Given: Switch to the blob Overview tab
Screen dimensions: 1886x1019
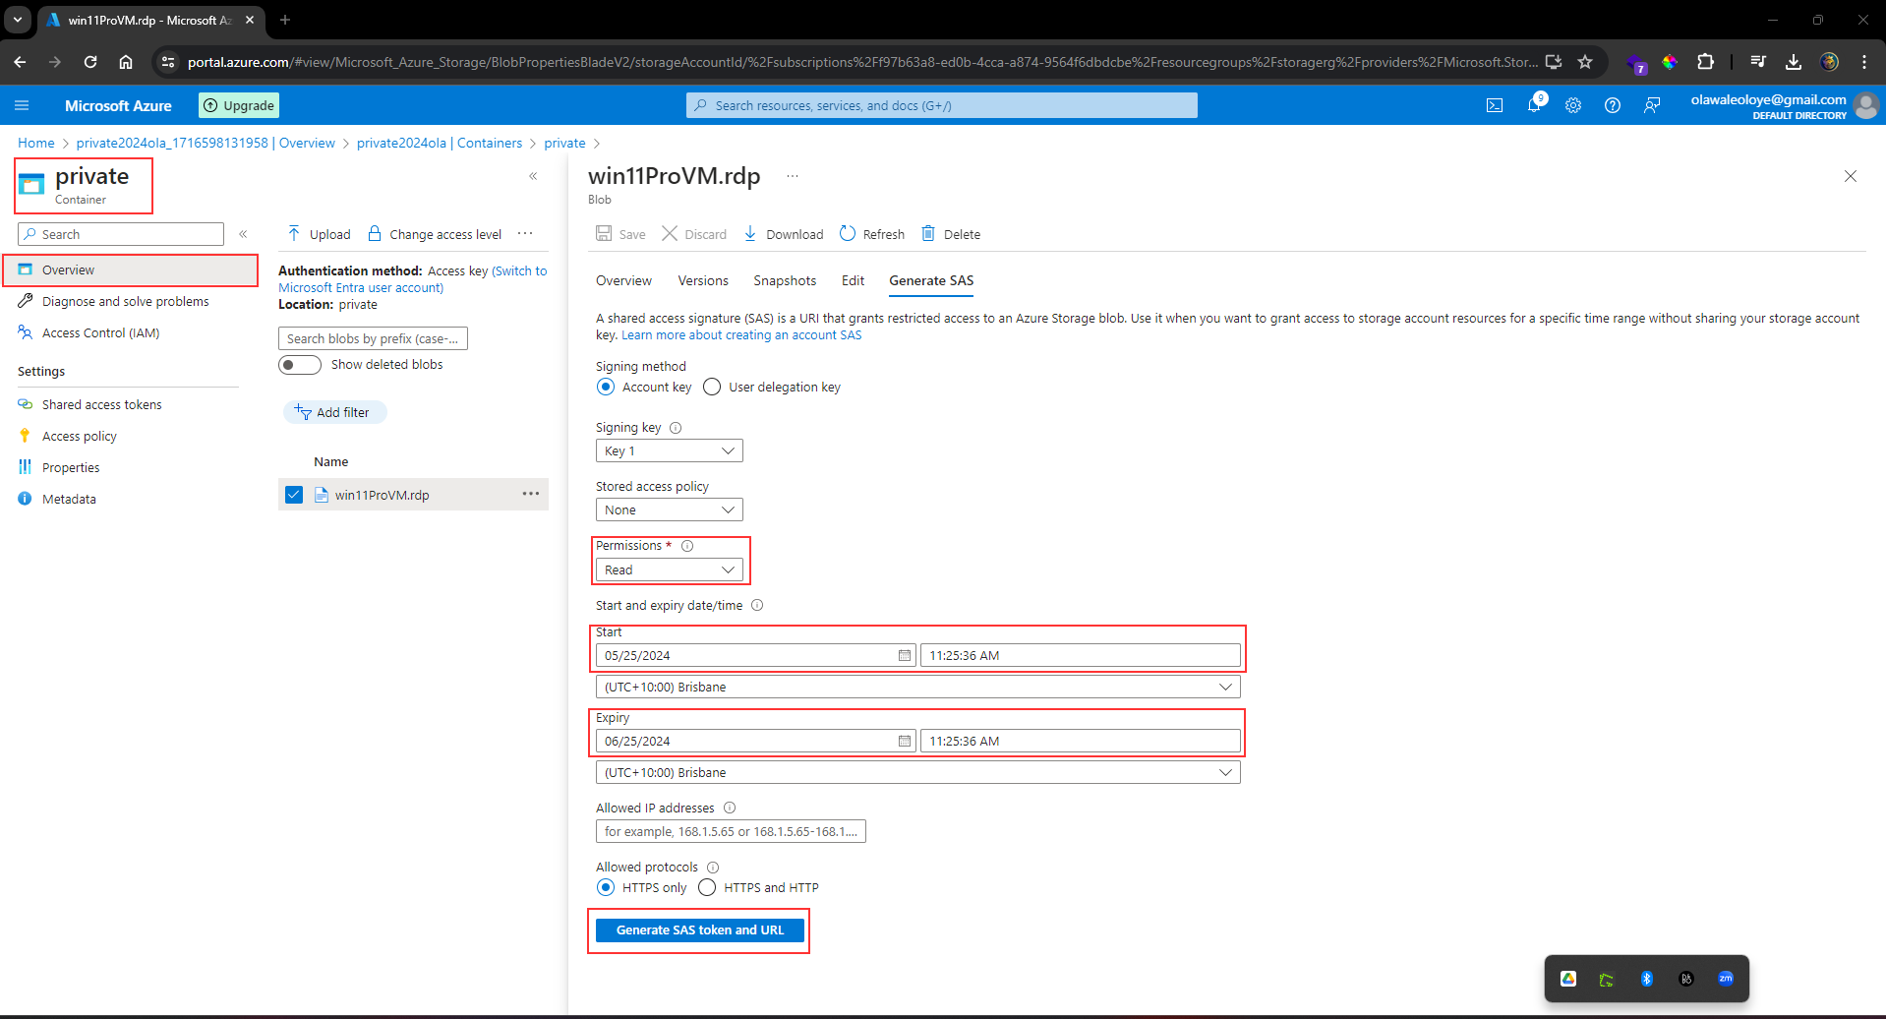Looking at the screenshot, I should (623, 281).
